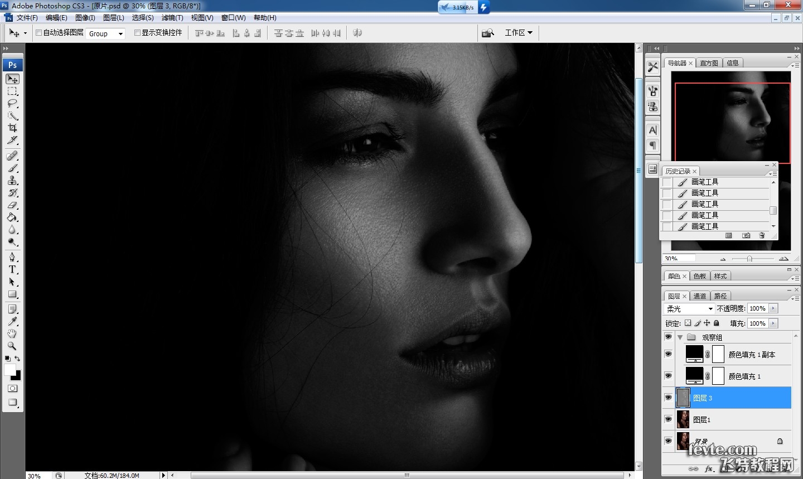
Task: Open the Brushes panel icon
Action: tap(652, 90)
